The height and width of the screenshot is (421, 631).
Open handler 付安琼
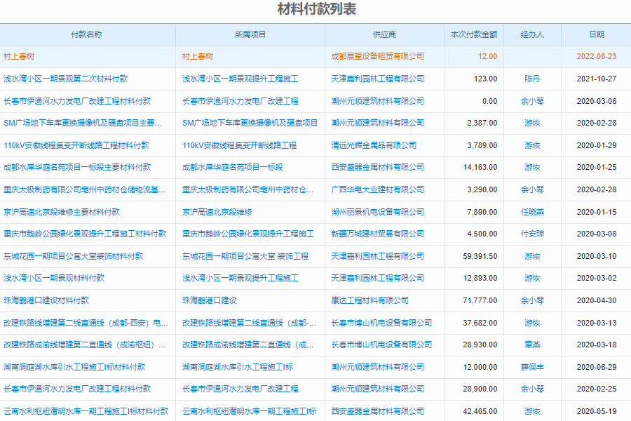[532, 234]
